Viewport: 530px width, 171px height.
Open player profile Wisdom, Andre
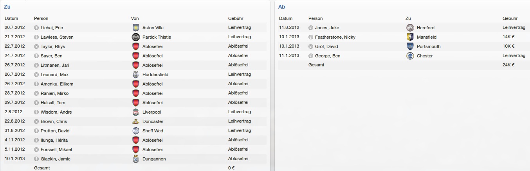coord(56,112)
